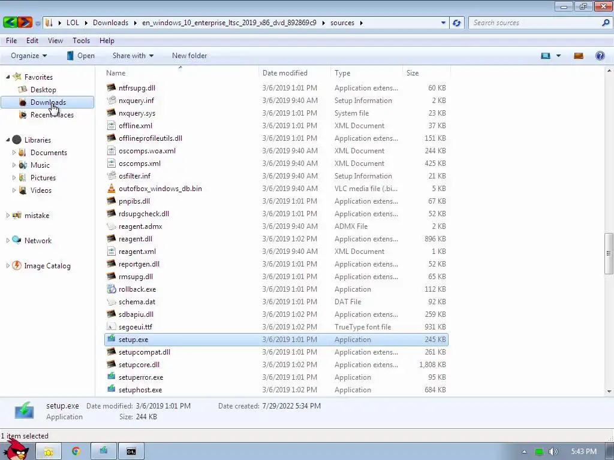Open the View menu

[x=55, y=40]
